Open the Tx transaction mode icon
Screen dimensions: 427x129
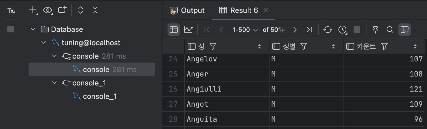(x=11, y=11)
